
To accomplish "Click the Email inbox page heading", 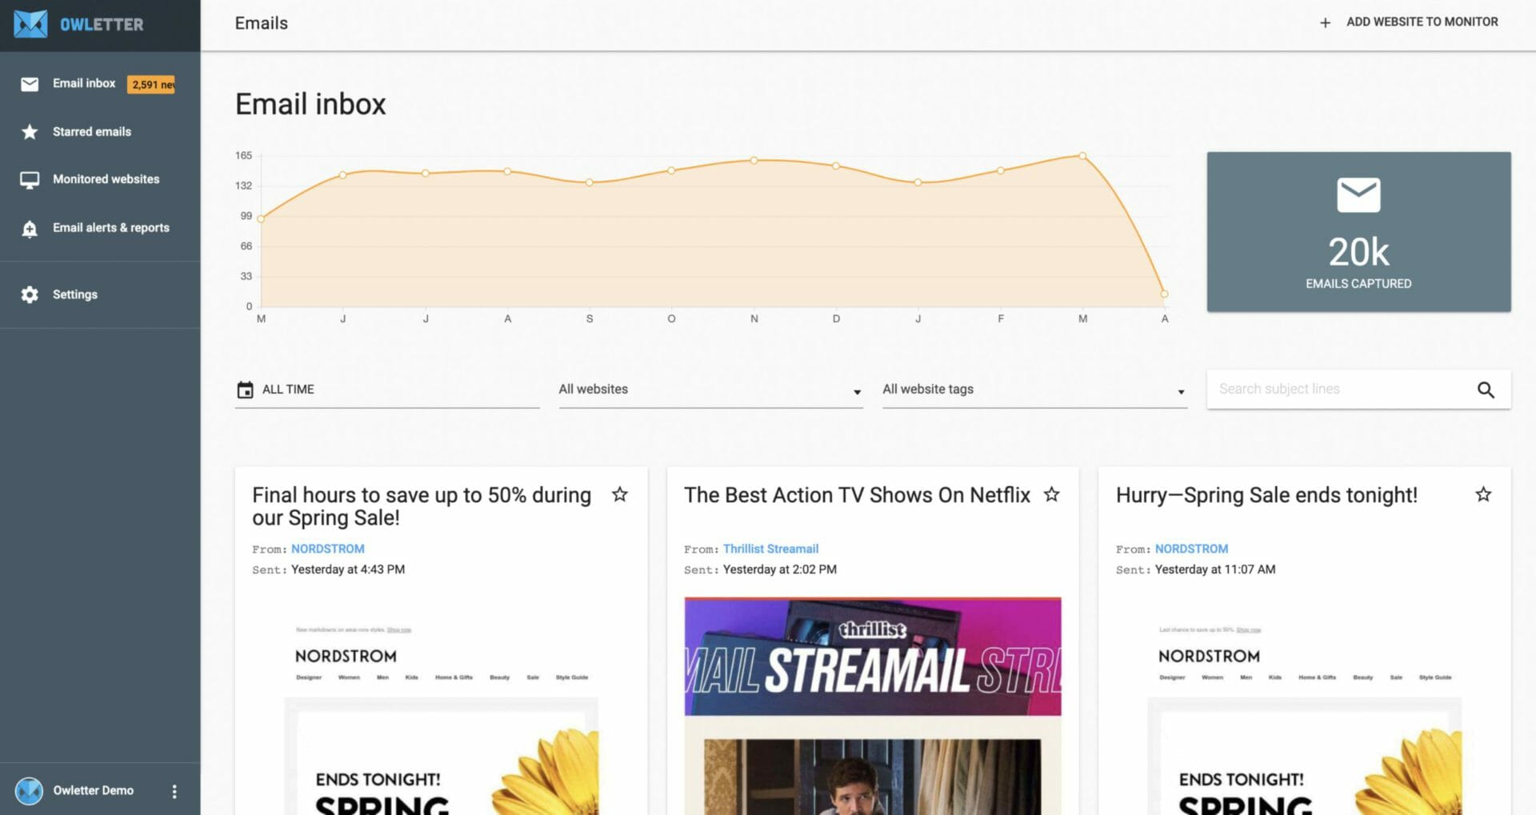I will point(310,105).
